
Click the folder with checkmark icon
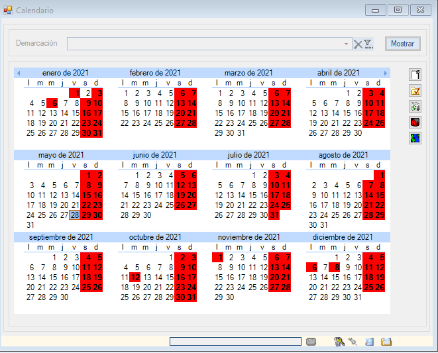(415, 91)
